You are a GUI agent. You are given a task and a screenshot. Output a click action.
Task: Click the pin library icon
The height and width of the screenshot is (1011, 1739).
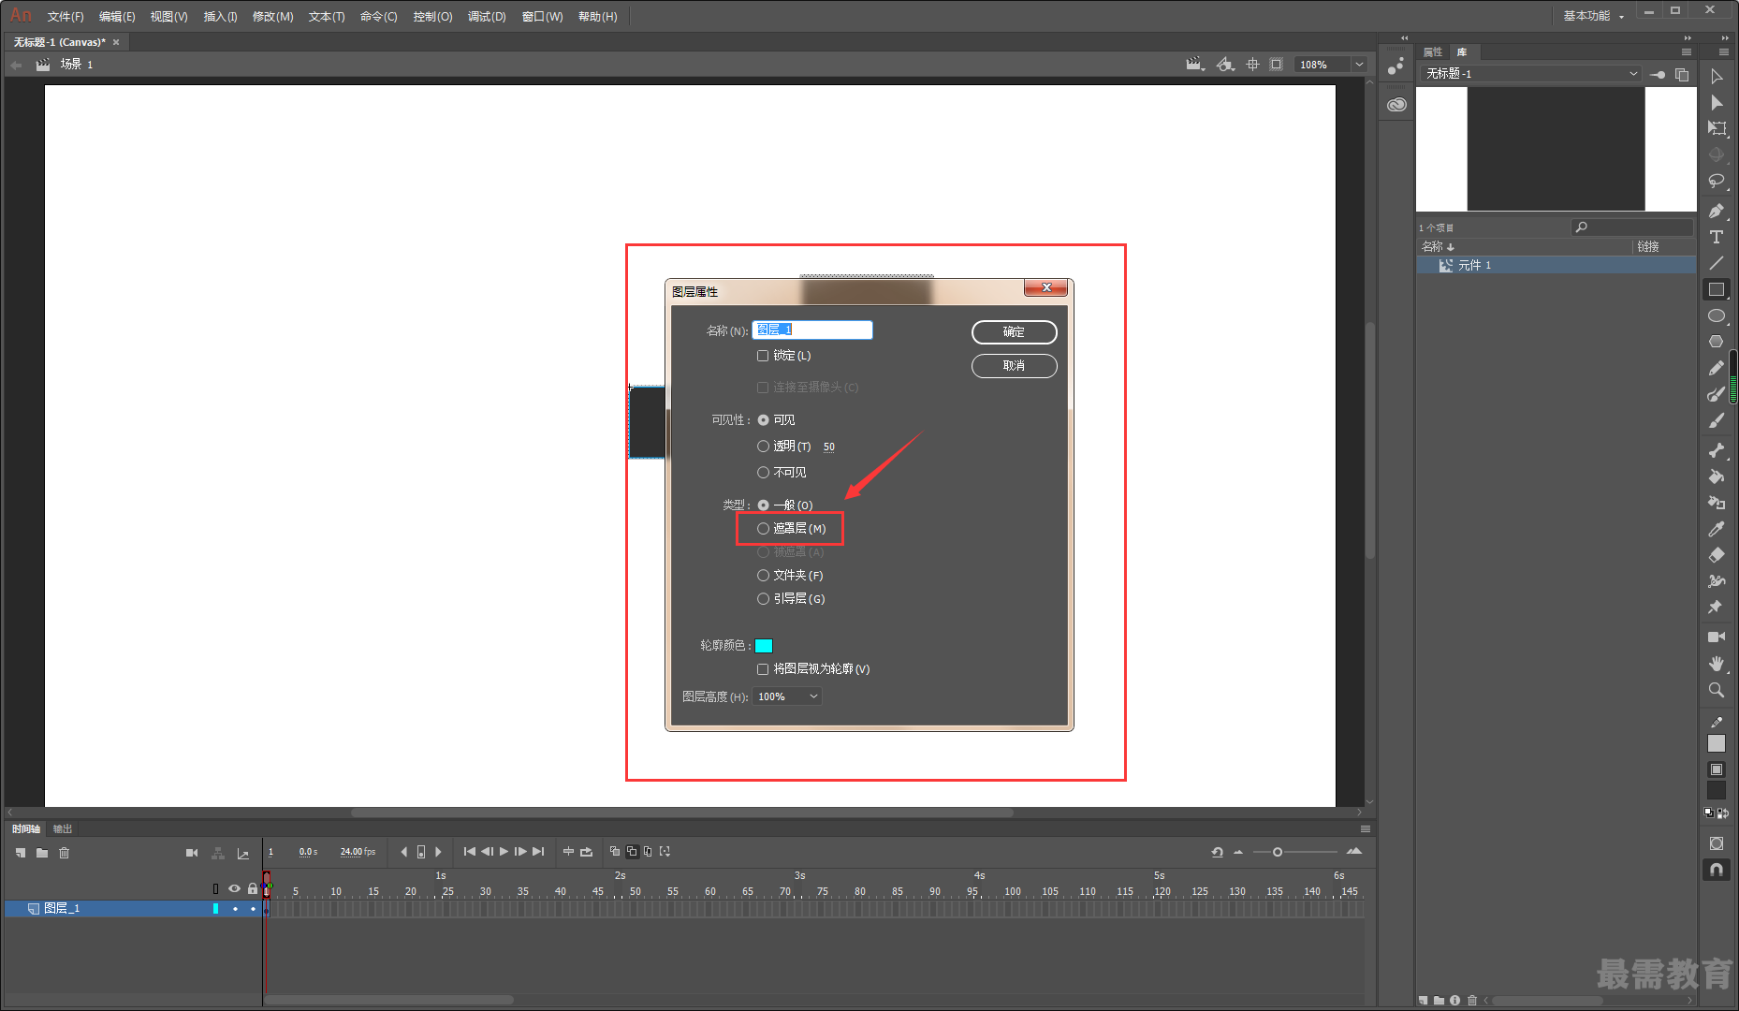click(x=1657, y=74)
